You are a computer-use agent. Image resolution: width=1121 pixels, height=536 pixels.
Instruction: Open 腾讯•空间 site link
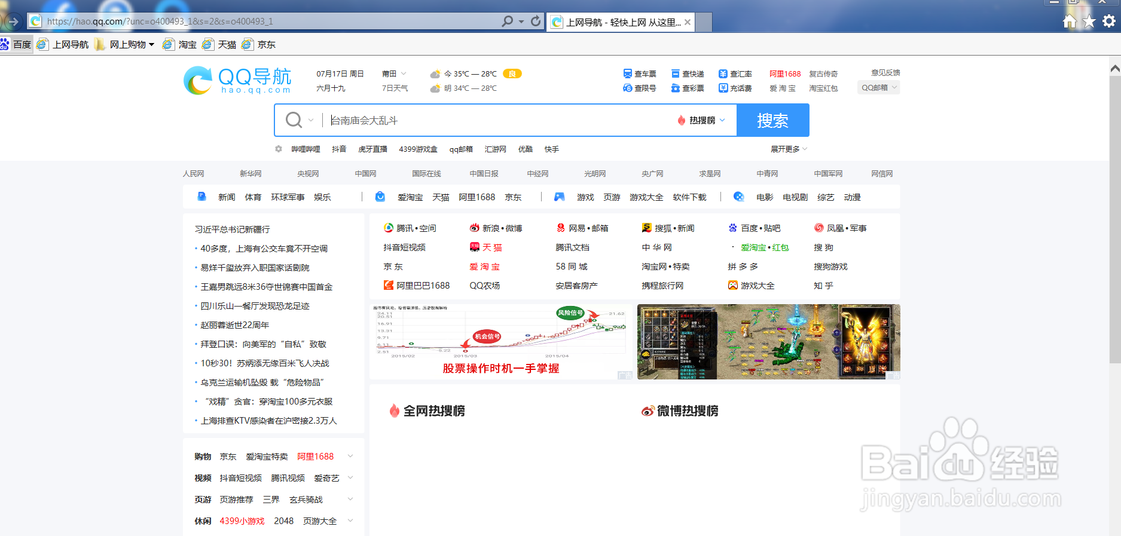click(x=410, y=228)
